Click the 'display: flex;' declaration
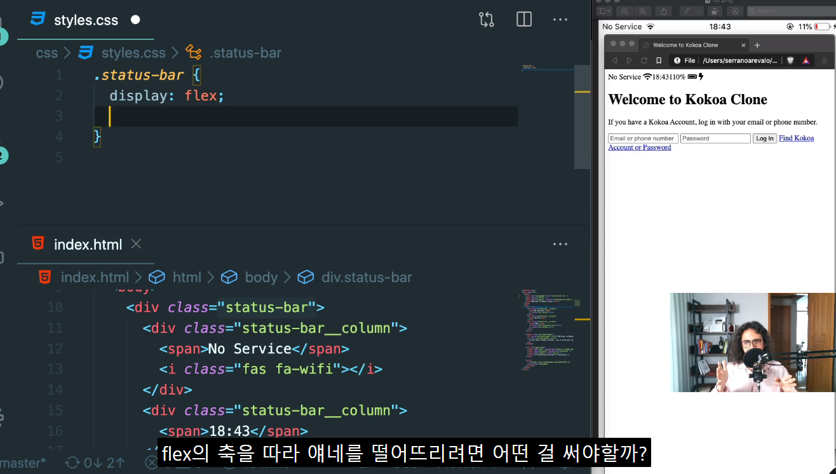Screen dimensions: 836x474 coord(166,96)
